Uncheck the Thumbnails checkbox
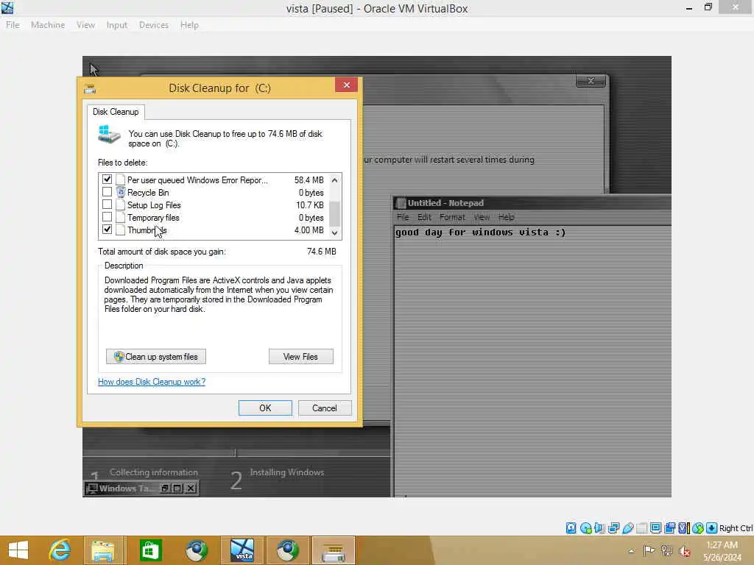Image resolution: width=754 pixels, height=565 pixels. pyautogui.click(x=108, y=230)
